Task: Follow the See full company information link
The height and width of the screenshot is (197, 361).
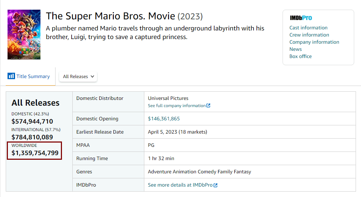Action: (x=177, y=106)
